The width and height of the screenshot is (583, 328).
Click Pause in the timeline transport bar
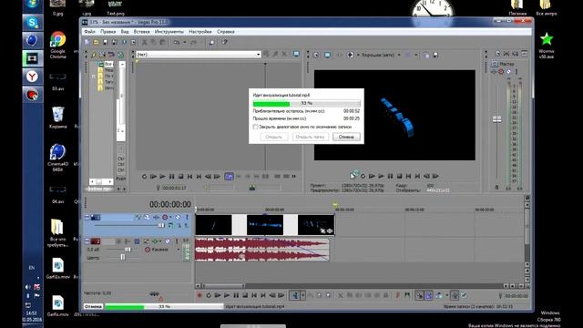pyautogui.click(x=236, y=295)
